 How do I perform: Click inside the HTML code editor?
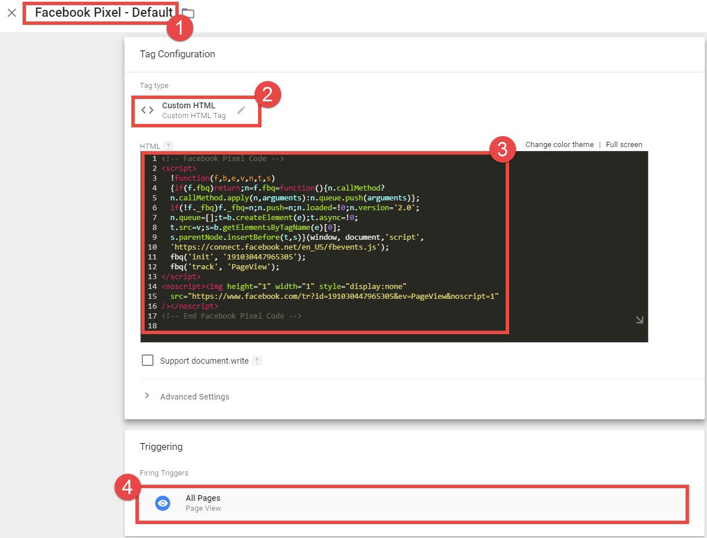click(x=394, y=247)
